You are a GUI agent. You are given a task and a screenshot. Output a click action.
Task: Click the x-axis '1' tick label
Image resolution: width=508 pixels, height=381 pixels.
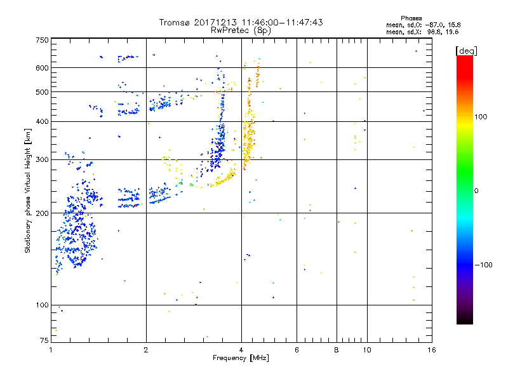(x=51, y=350)
